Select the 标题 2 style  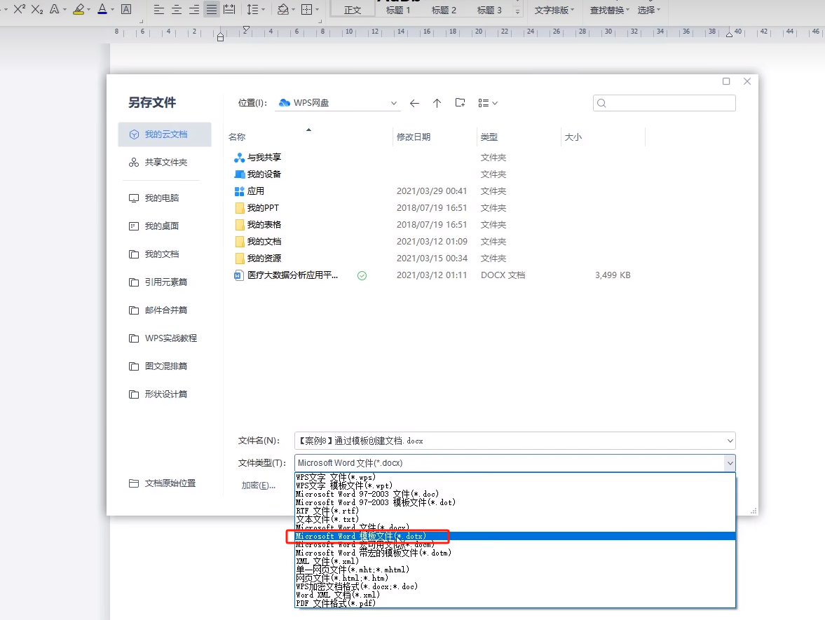444,10
